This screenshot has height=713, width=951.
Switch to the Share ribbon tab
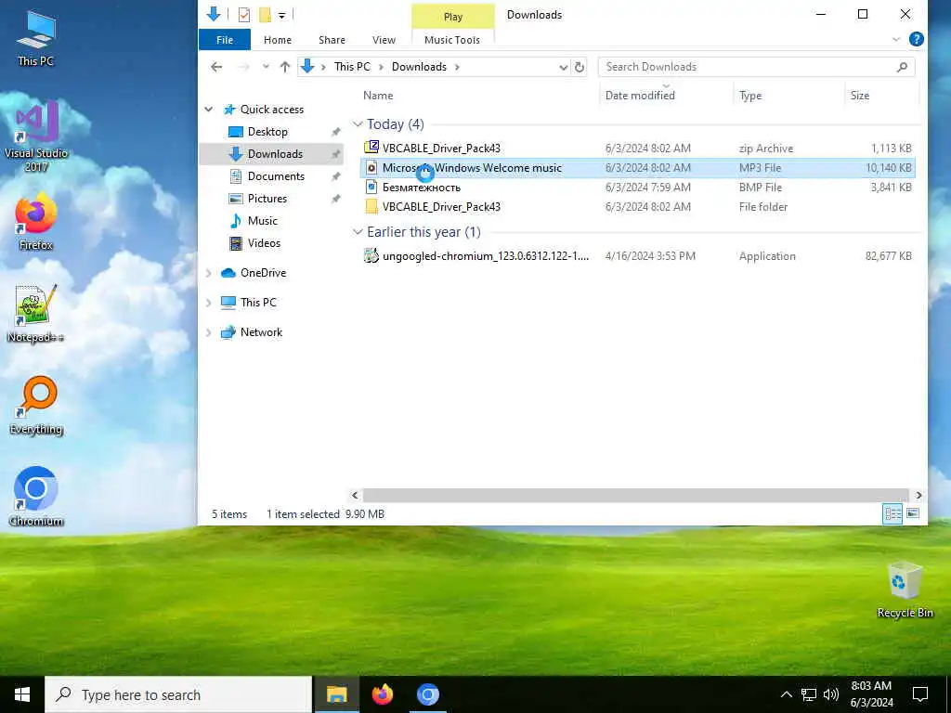[332, 39]
